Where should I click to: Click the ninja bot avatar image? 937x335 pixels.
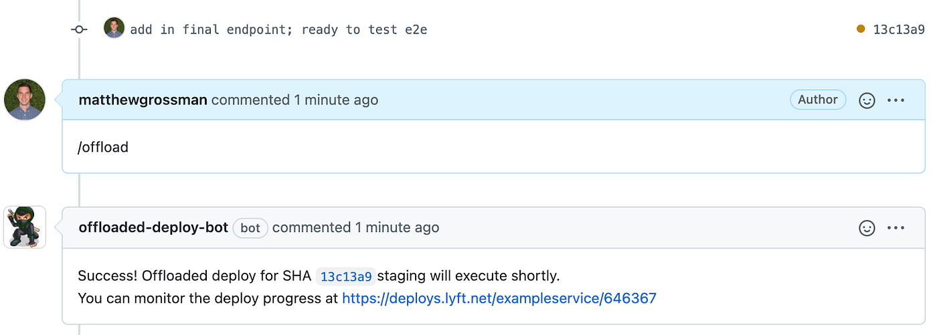click(25, 227)
